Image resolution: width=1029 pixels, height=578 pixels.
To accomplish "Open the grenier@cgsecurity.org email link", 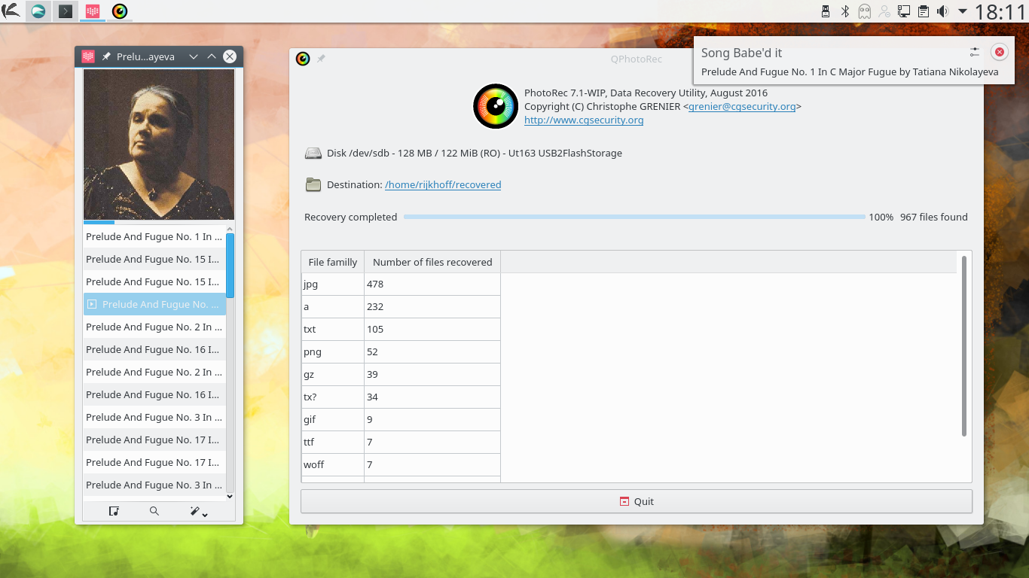I will coord(742,106).
